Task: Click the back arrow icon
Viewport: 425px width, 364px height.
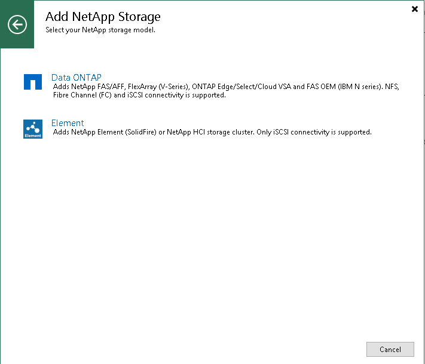Action: coord(17,25)
